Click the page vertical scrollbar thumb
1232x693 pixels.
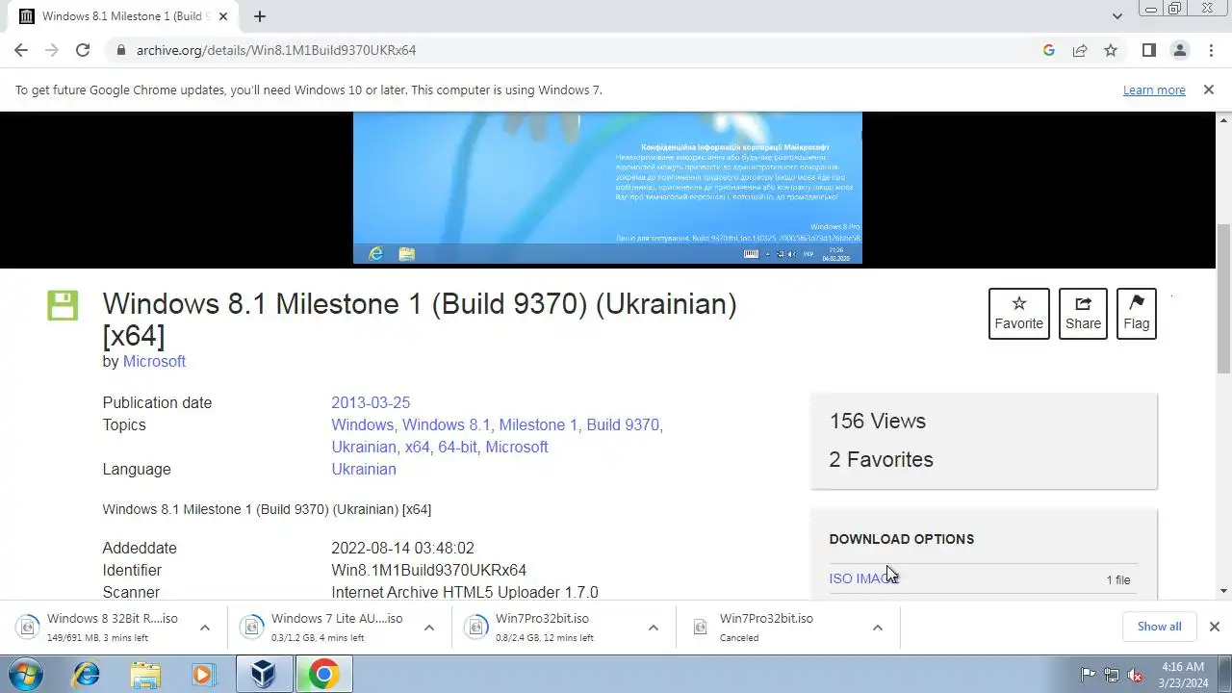[x=1223, y=298]
